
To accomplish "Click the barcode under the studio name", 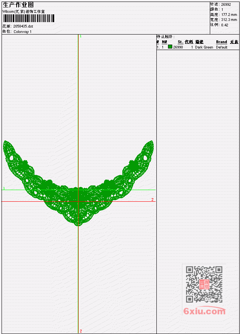I will pos(29,18).
